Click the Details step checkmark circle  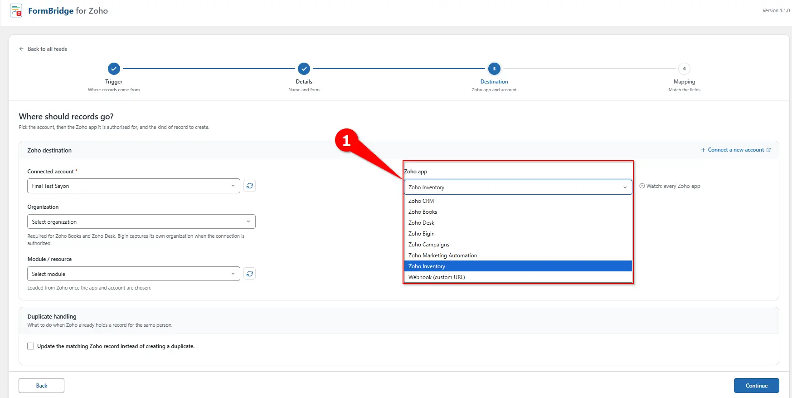[304, 69]
